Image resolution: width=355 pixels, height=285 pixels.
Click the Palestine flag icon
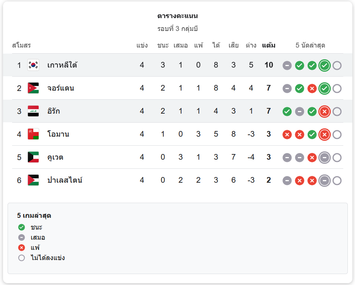(33, 180)
